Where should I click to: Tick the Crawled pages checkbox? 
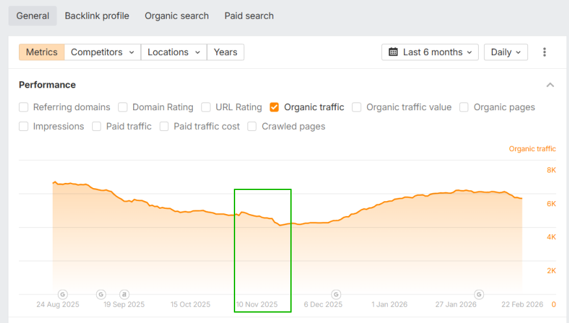coord(252,126)
